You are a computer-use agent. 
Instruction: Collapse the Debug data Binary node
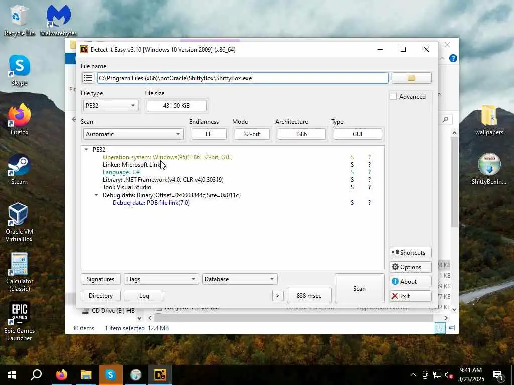coord(96,195)
